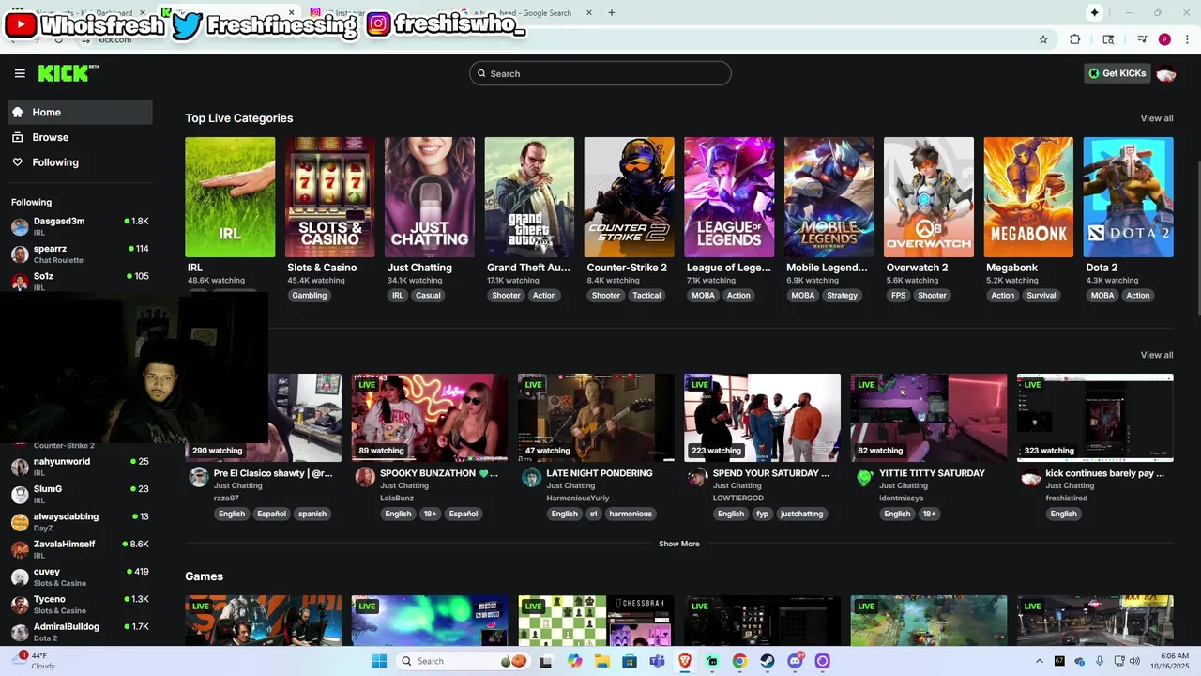Viewport: 1201px width, 676px height.
Task: Click the Gambling tag under Slots & Casino
Action: [309, 295]
